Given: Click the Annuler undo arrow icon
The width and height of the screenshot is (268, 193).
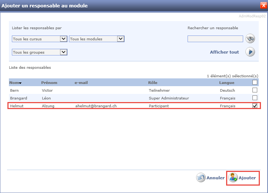Looking at the screenshot, I should coord(201,178).
